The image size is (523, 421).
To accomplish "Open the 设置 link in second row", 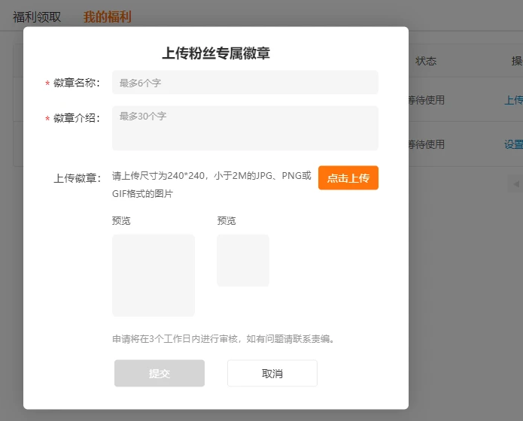I will pos(513,144).
